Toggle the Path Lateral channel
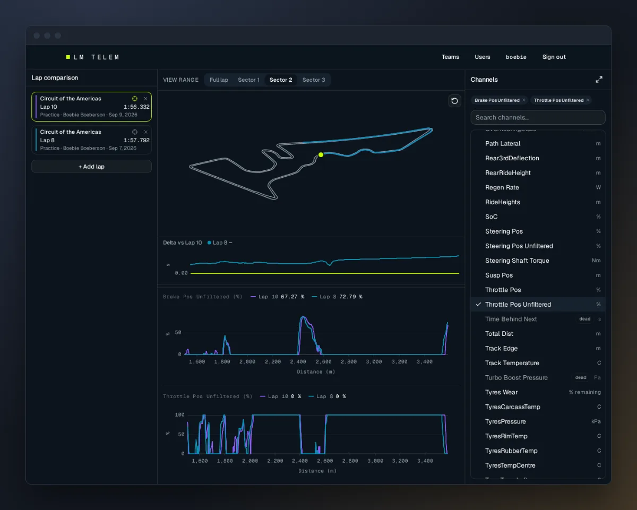The width and height of the screenshot is (637, 510). pos(538,144)
